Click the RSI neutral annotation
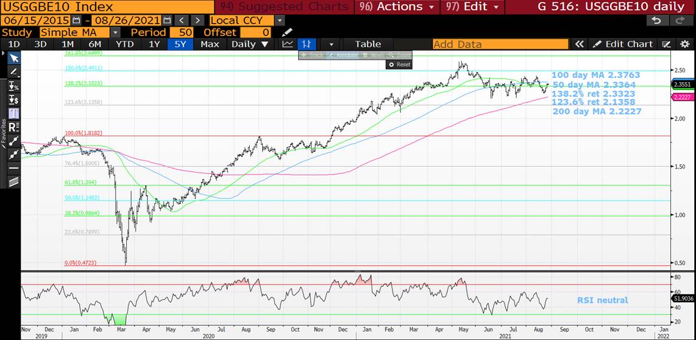Screen dimensions: 696x340 [x=602, y=300]
